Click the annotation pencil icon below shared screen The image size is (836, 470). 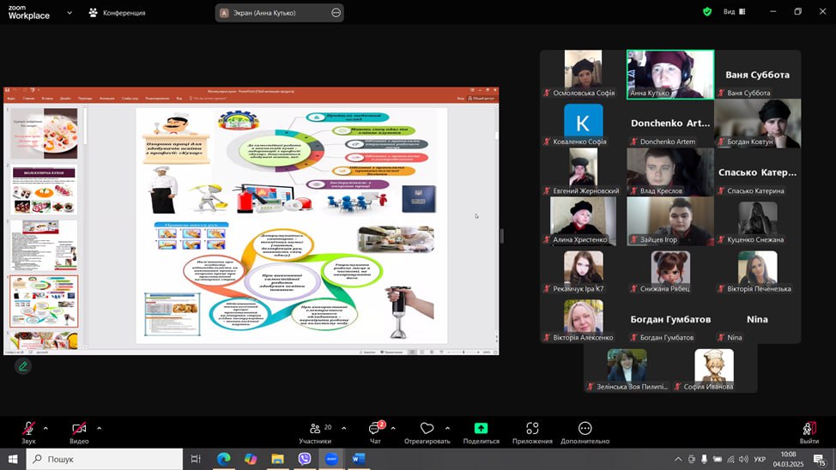click(x=23, y=366)
